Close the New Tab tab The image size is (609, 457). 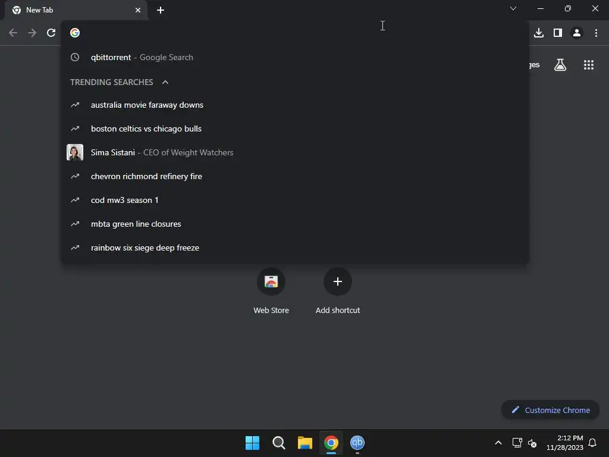[138, 10]
